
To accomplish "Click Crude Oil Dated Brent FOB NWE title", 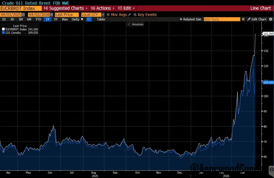I will [36, 3].
